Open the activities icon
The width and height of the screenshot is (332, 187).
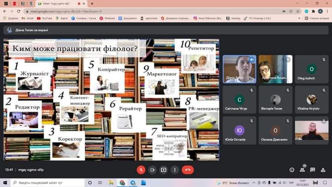[324, 170]
